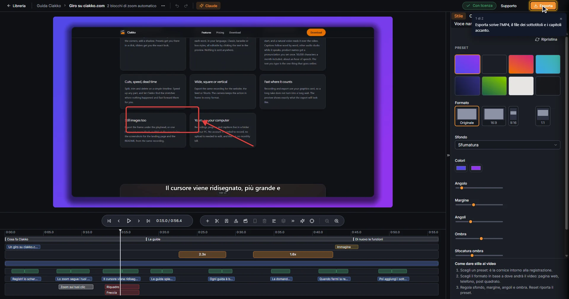Click the plus add icon in the toolbar
The image size is (569, 299).
207,221
